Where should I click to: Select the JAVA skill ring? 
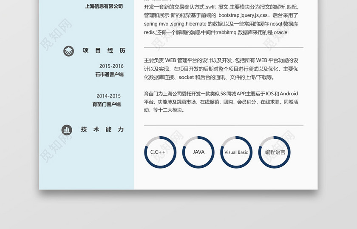pos(198,152)
